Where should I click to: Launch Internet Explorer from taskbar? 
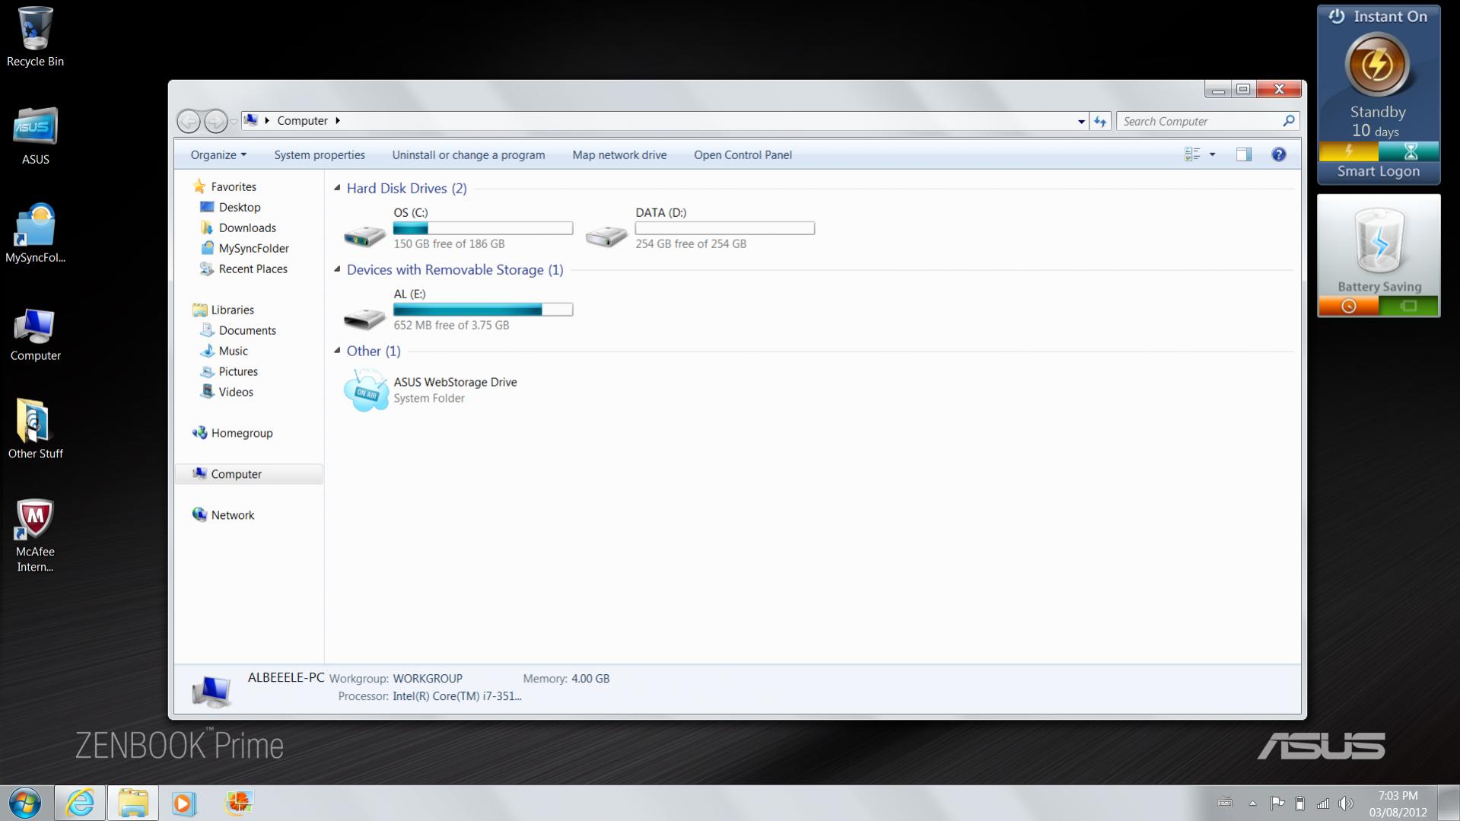80,803
